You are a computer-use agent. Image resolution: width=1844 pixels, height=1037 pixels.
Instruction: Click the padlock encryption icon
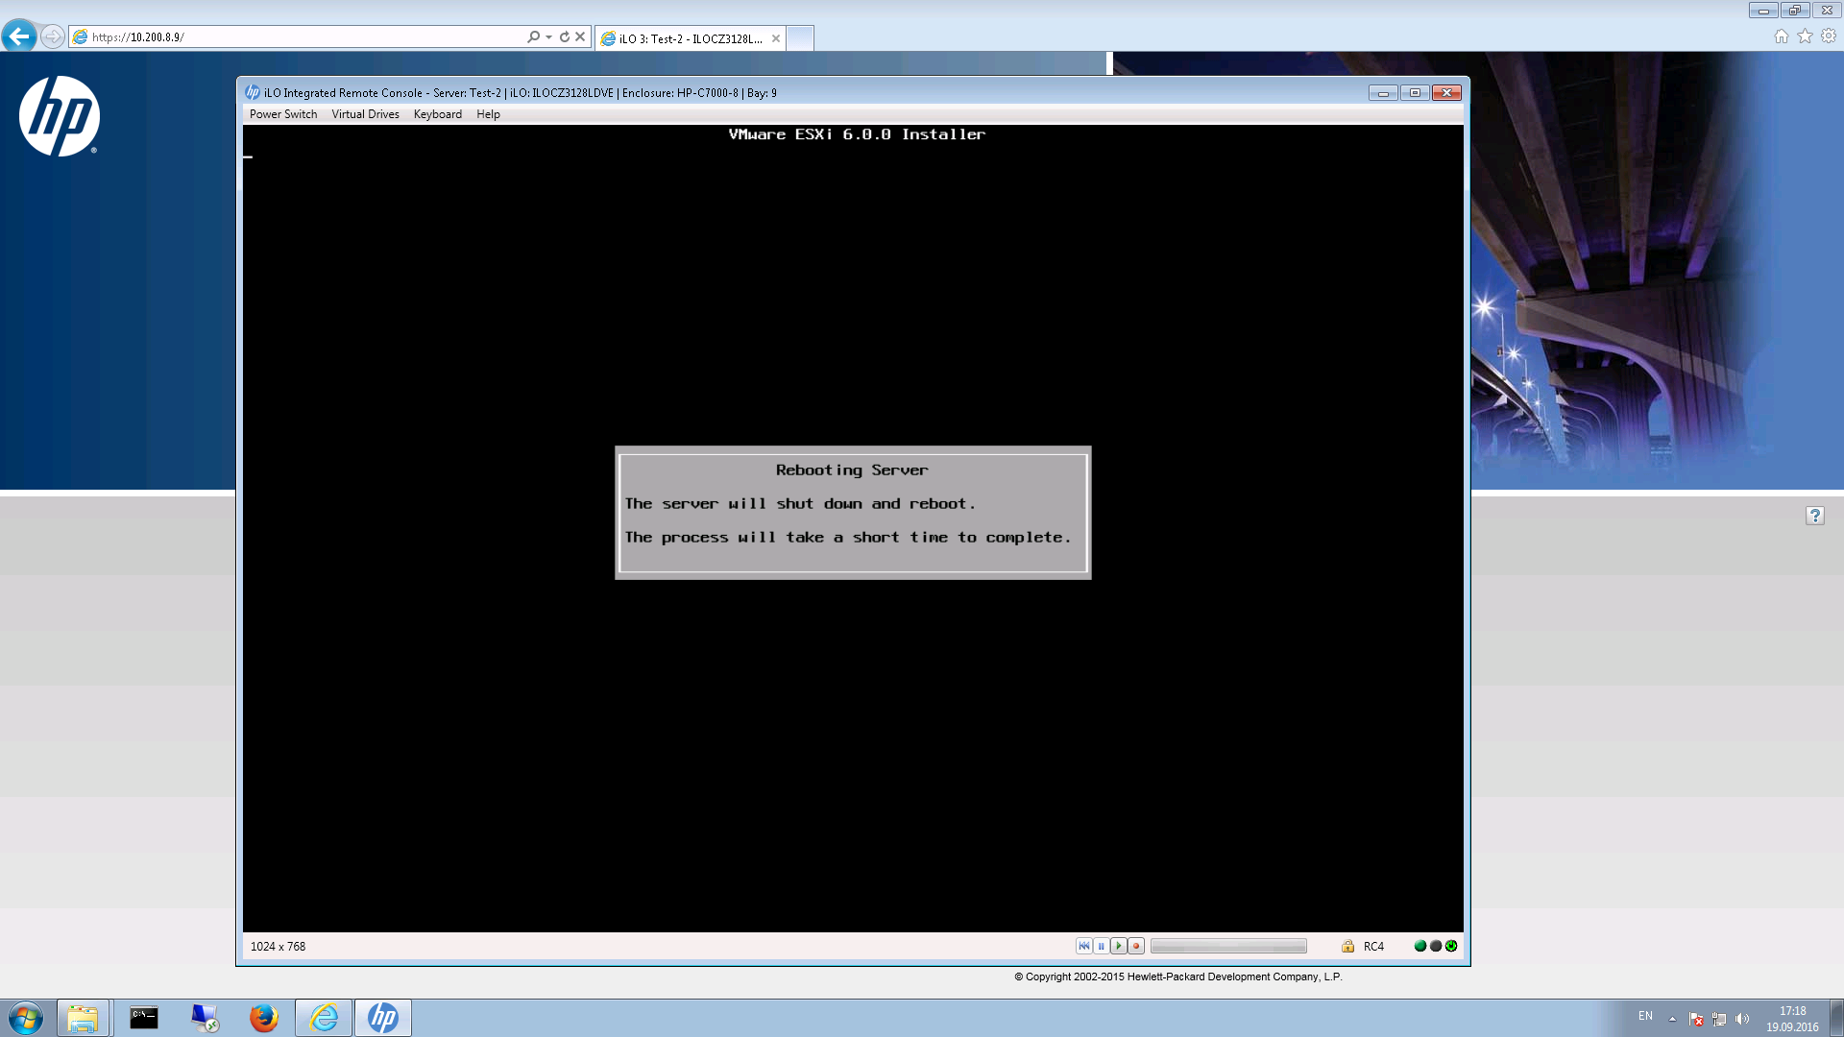click(1348, 946)
